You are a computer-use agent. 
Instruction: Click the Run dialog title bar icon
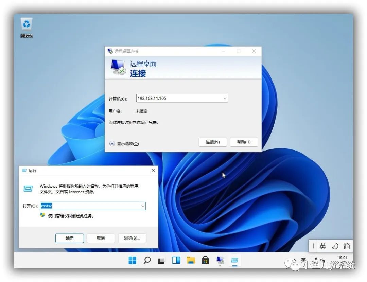pyautogui.click(x=24, y=170)
